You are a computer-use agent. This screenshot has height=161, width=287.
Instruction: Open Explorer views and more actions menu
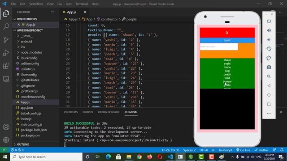pos(52,12)
